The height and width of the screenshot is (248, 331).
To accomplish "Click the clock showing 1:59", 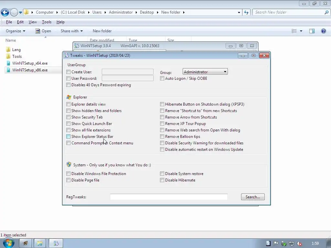I will [x=315, y=243].
